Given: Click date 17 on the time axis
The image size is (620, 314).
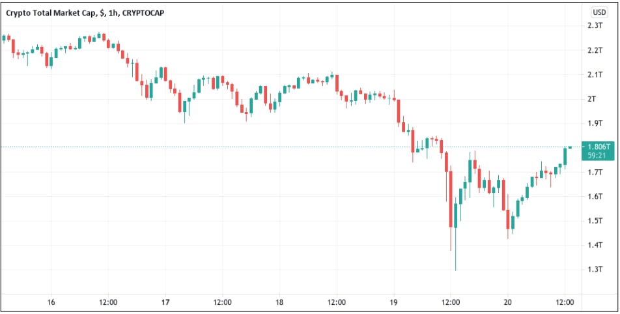Looking at the screenshot, I should (x=165, y=302).
